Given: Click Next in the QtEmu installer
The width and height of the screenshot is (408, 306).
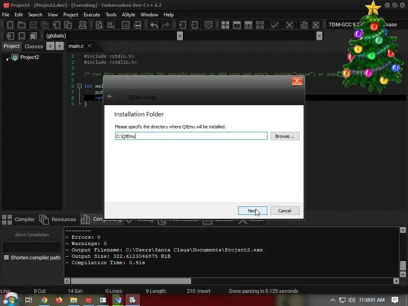Looking at the screenshot, I should tap(253, 210).
